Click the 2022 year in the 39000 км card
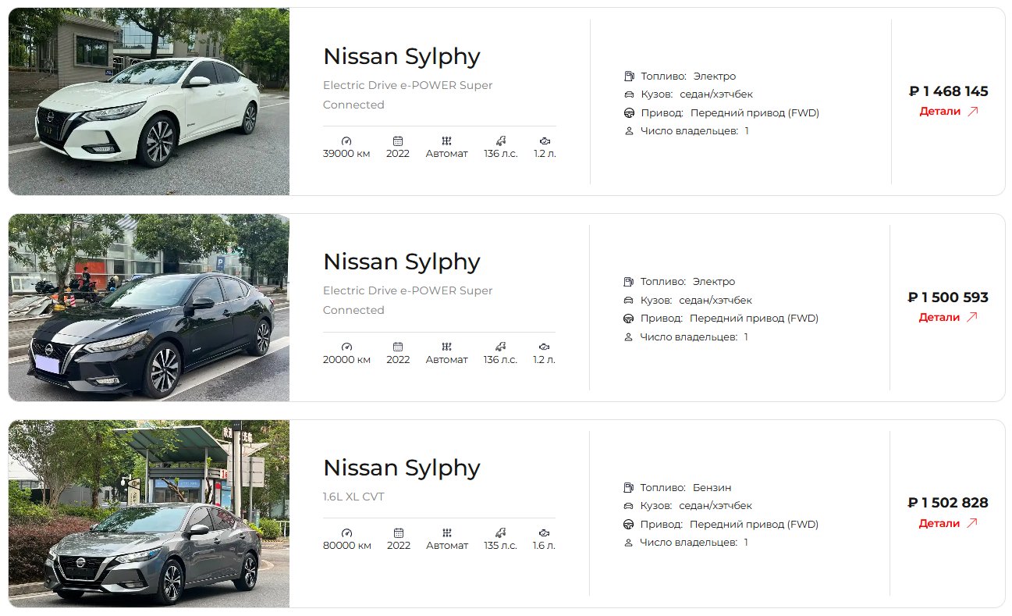Viewport: 1012px width, 616px height. [x=398, y=154]
